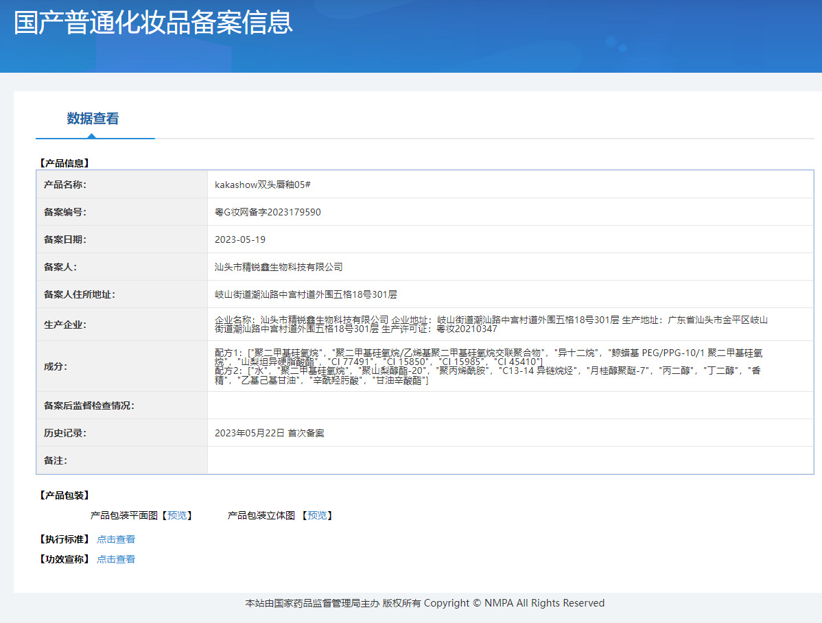Click the NMPA copyright footer text
This screenshot has height=623, width=822.
(425, 603)
